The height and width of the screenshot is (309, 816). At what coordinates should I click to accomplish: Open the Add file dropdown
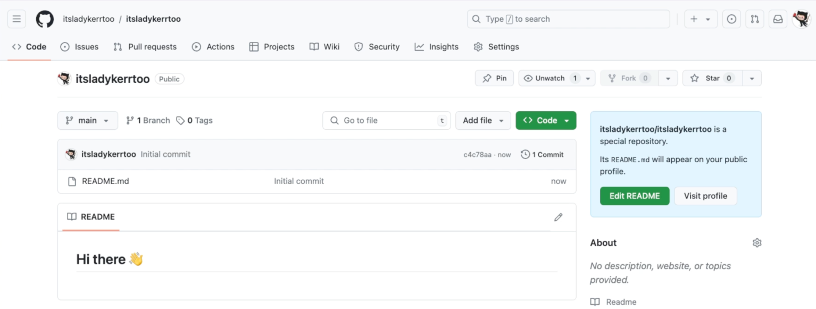tap(482, 120)
